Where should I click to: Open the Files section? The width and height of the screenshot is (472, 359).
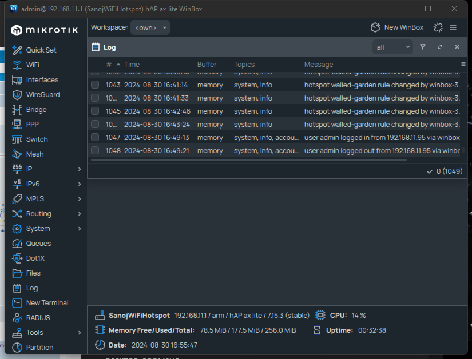click(33, 273)
